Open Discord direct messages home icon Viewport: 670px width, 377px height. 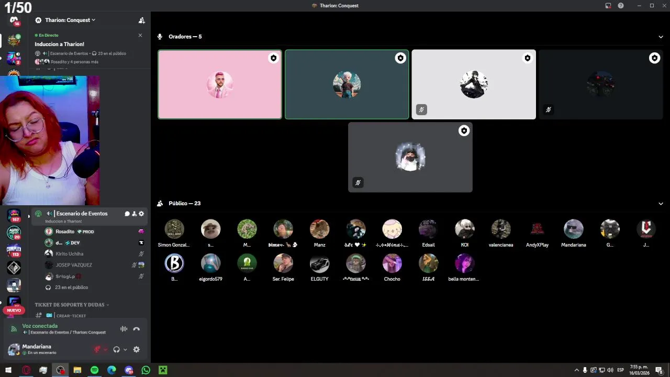tap(14, 20)
